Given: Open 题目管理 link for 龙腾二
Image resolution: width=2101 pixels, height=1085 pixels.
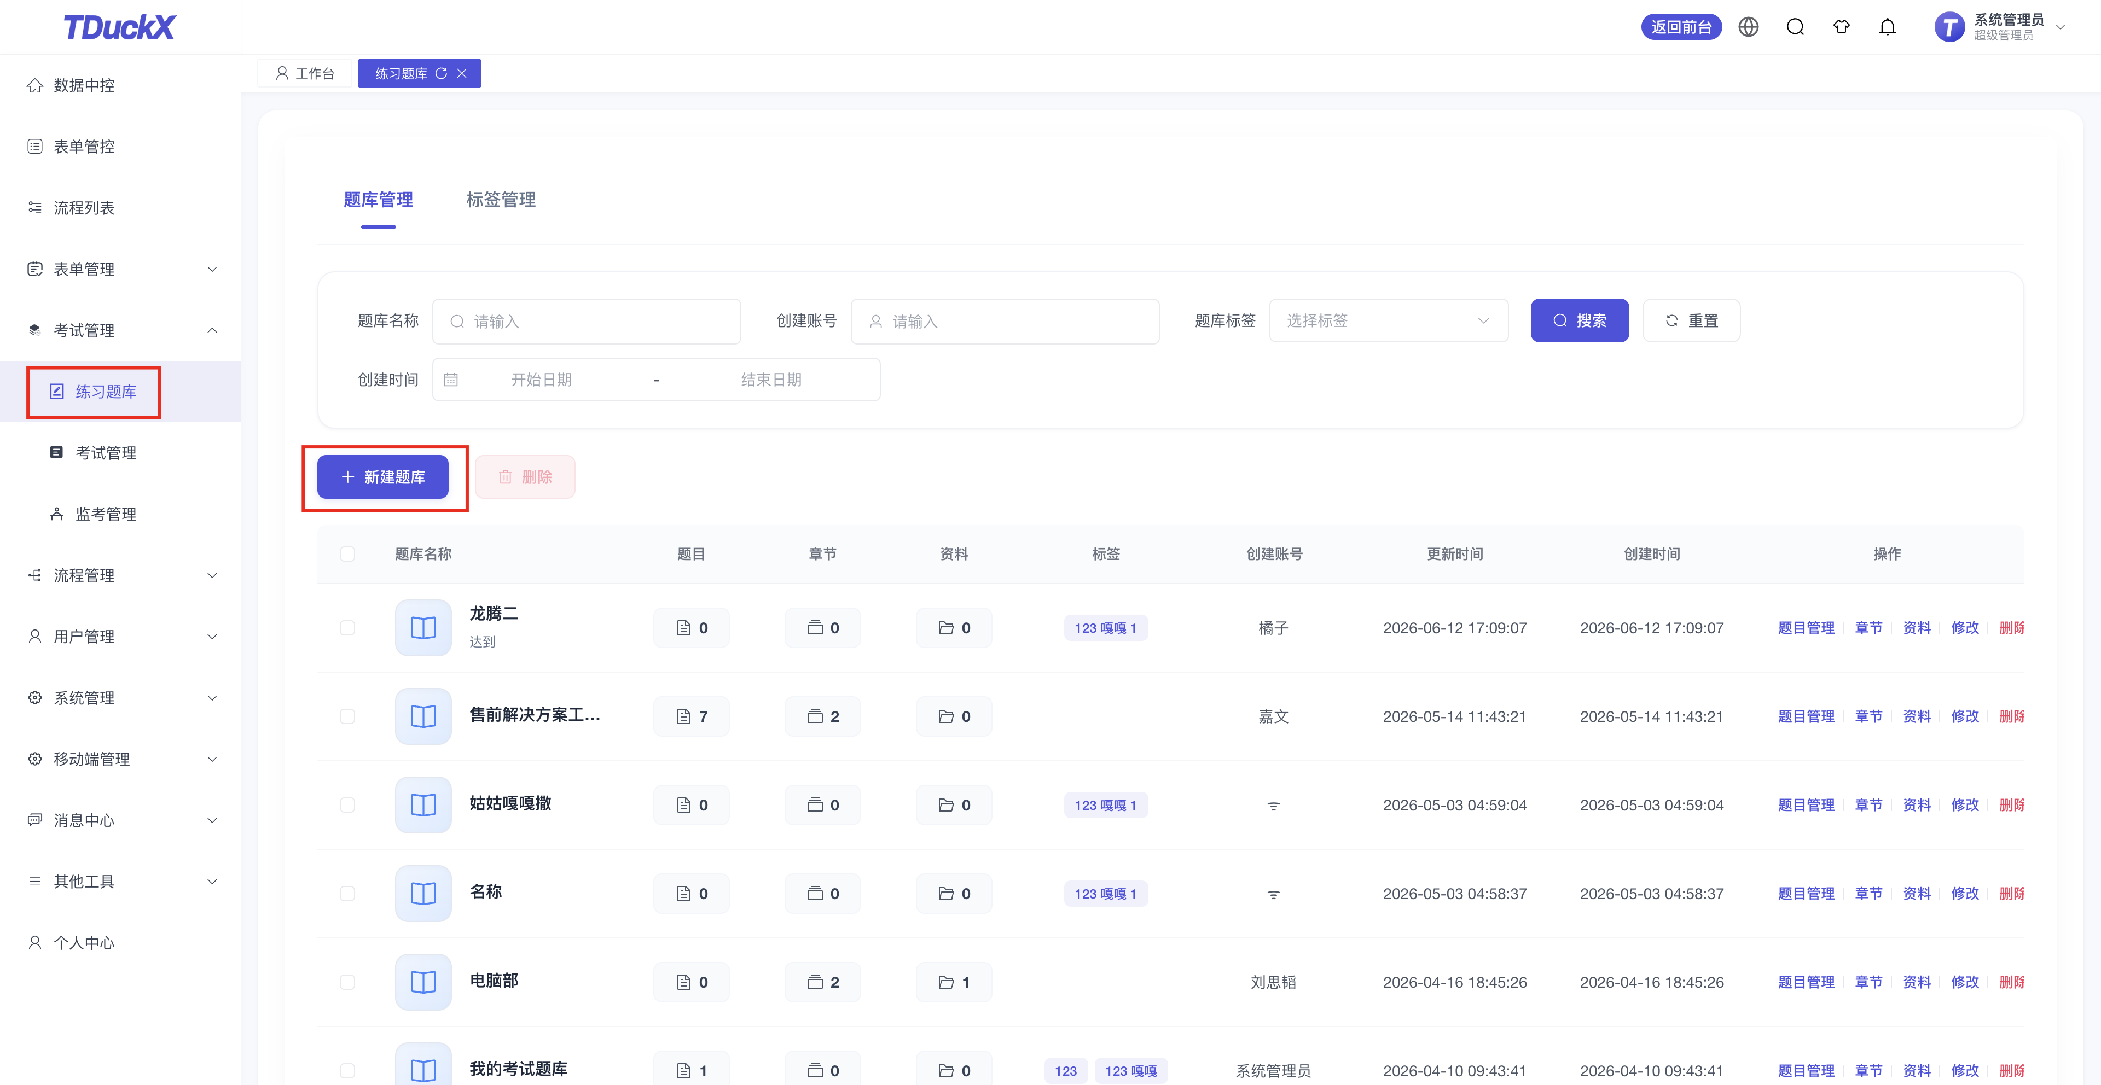Looking at the screenshot, I should [1806, 628].
